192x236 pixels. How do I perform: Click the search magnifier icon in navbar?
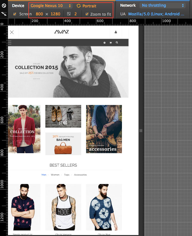117,43
